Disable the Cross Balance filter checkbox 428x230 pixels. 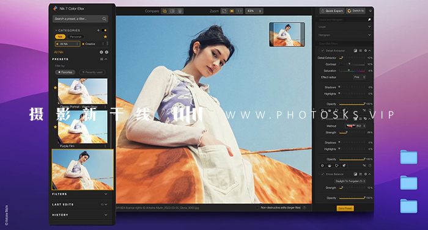(x=323, y=174)
